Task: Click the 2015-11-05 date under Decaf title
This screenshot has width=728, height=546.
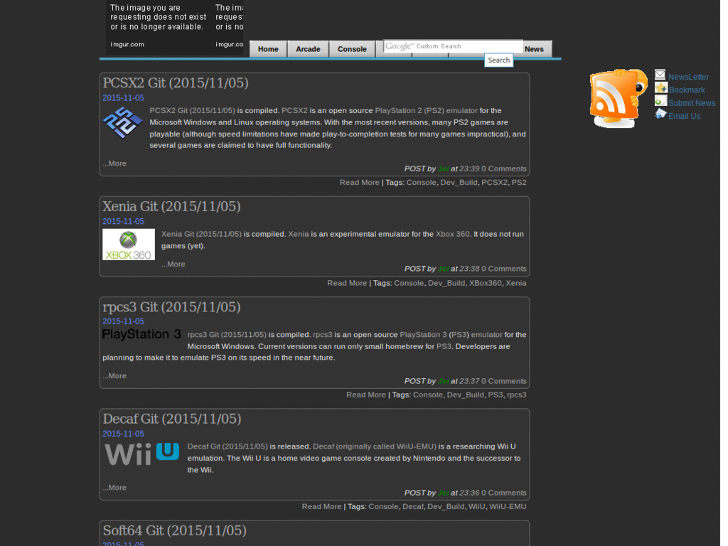Action: click(x=123, y=434)
